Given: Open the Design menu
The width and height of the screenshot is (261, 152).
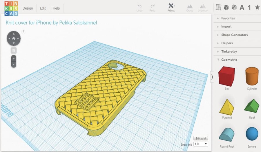Looking at the screenshot, I should [28, 8].
